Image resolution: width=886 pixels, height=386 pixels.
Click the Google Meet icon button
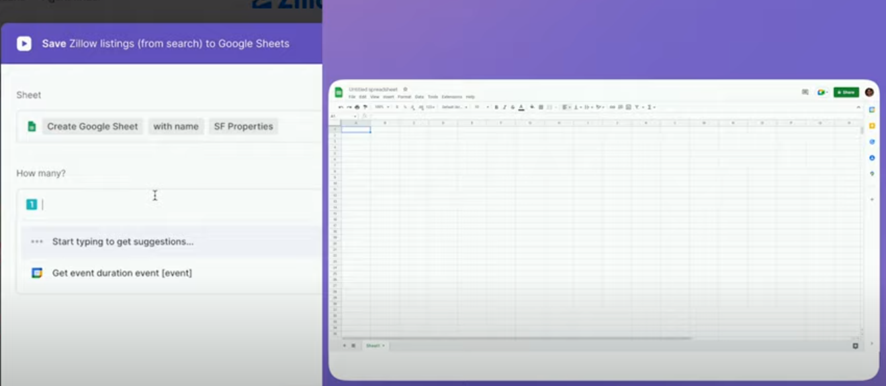coord(822,92)
